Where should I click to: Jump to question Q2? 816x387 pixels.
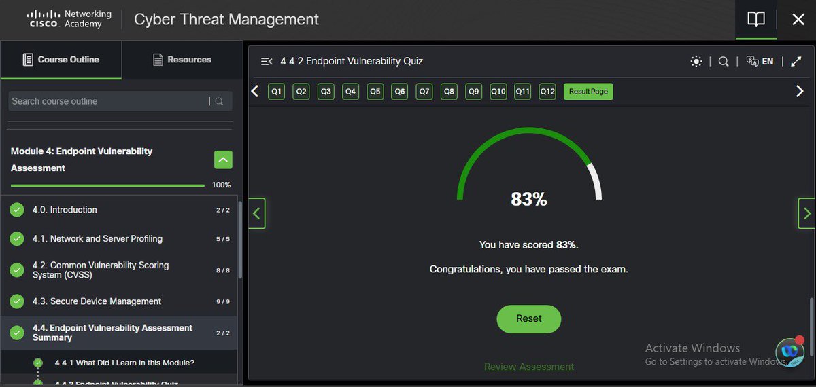pos(301,92)
